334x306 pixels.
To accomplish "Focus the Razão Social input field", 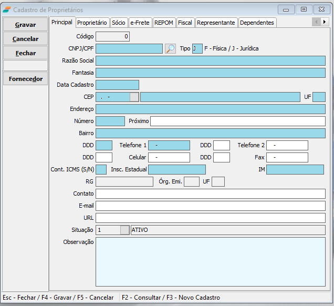I will 210,60.
